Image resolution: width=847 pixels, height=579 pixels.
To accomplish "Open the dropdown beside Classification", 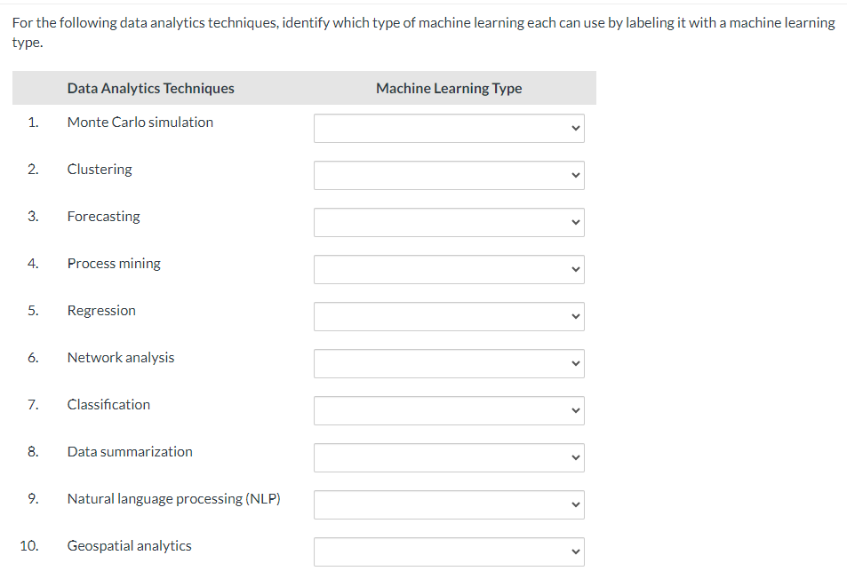I will coord(448,410).
